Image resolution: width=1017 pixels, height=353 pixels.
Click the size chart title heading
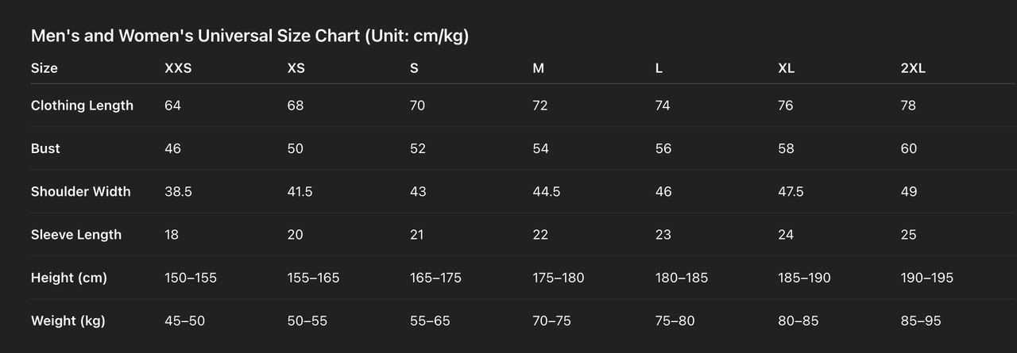click(249, 36)
